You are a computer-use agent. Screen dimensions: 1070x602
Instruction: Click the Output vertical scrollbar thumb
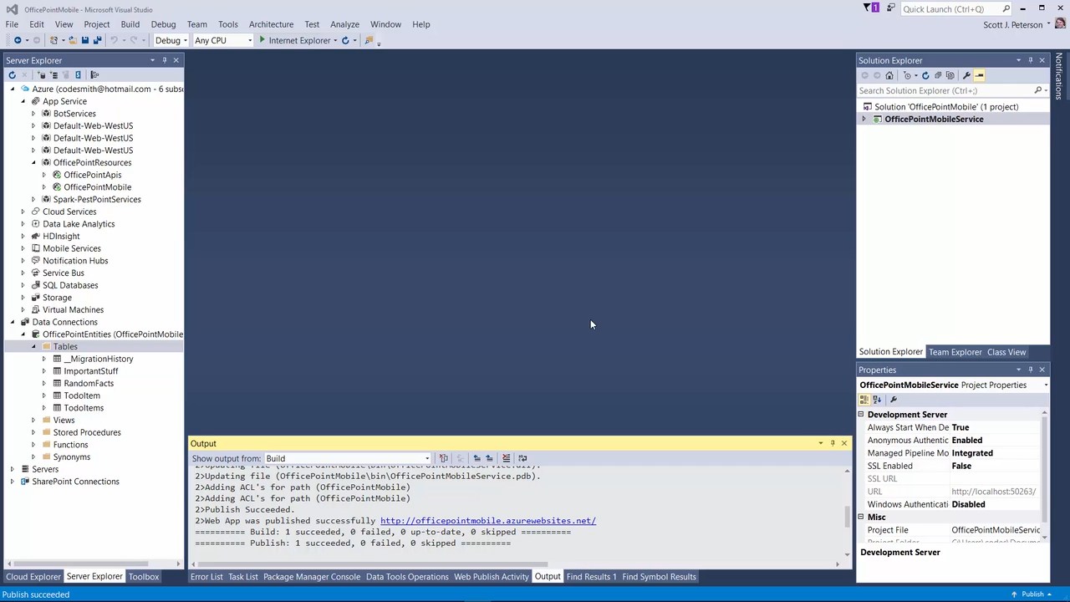coord(848,516)
